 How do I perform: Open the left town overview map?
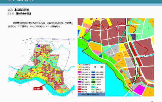(x=41, y=67)
